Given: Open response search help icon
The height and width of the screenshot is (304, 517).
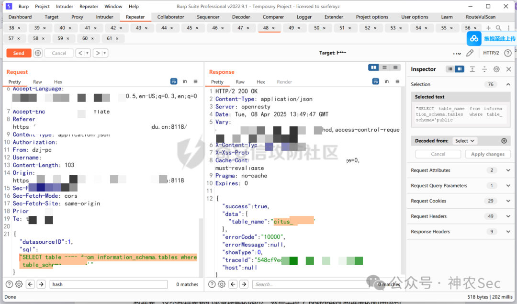Looking at the screenshot, I should pos(212,284).
